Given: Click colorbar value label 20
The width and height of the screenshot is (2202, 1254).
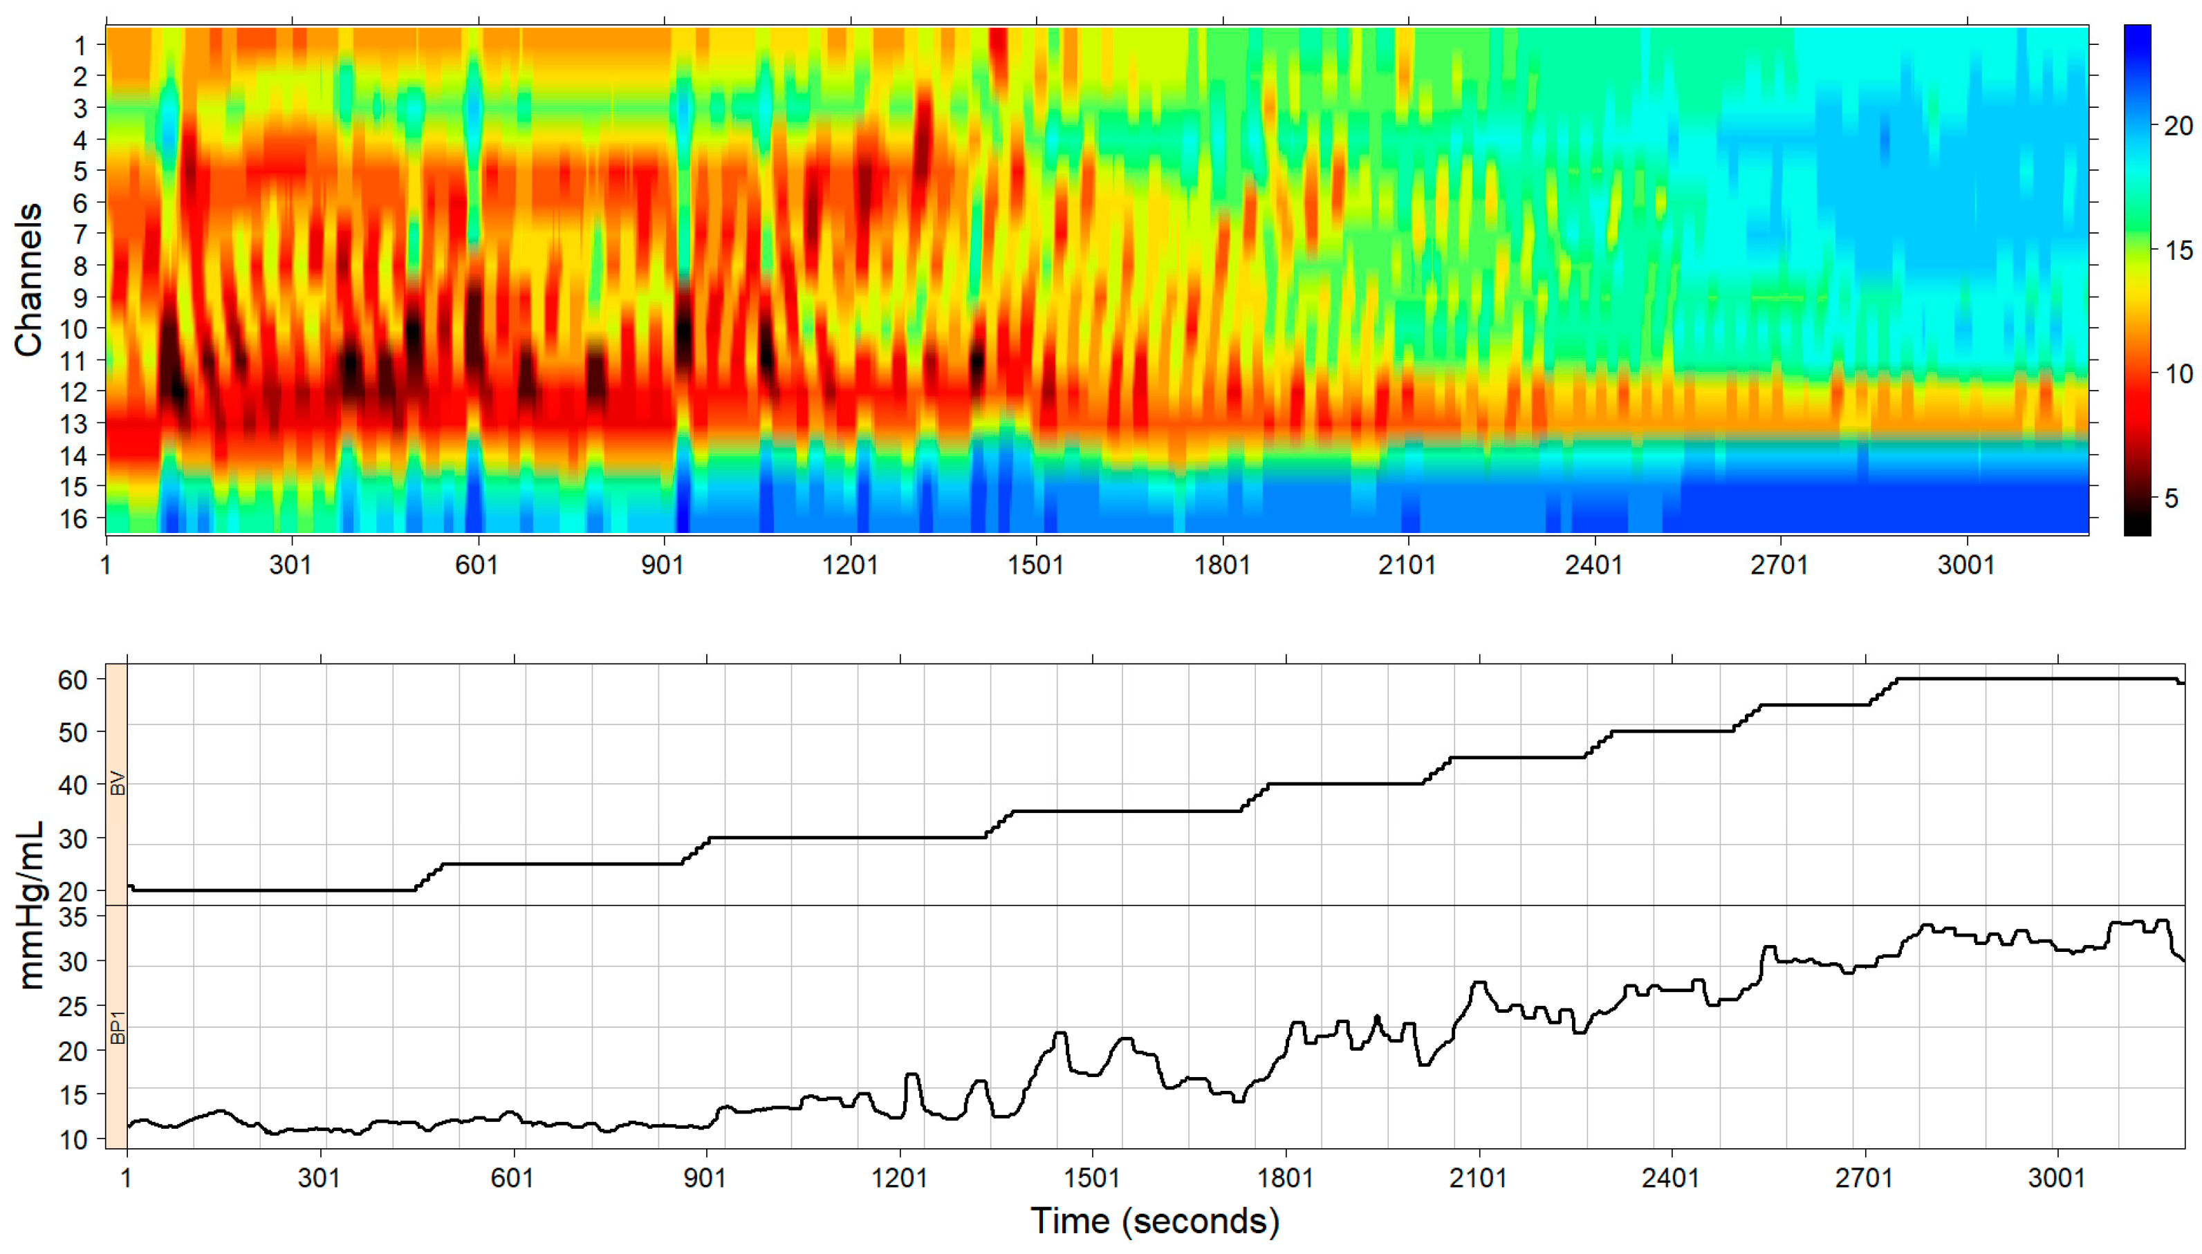Looking at the screenshot, I should click(x=2178, y=127).
